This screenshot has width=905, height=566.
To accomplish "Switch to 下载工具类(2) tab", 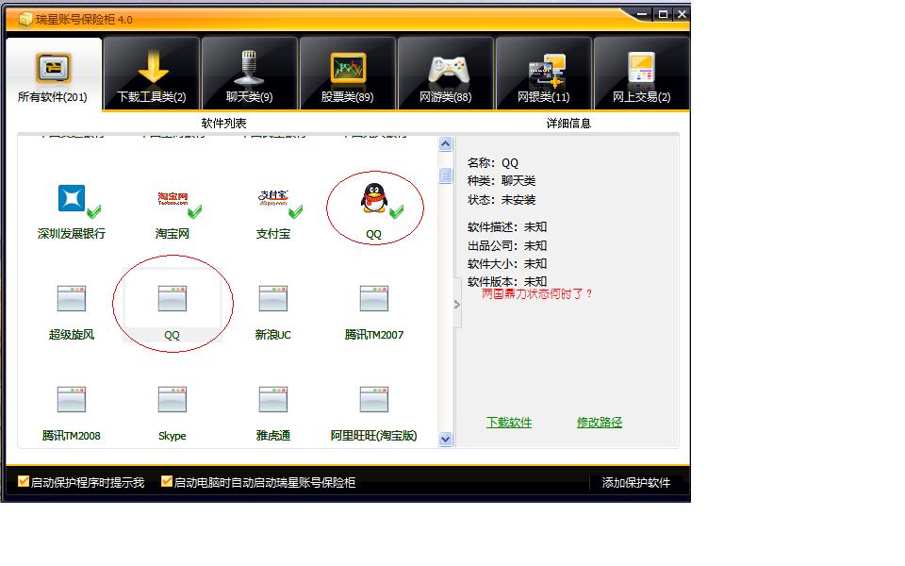I will (x=152, y=74).
